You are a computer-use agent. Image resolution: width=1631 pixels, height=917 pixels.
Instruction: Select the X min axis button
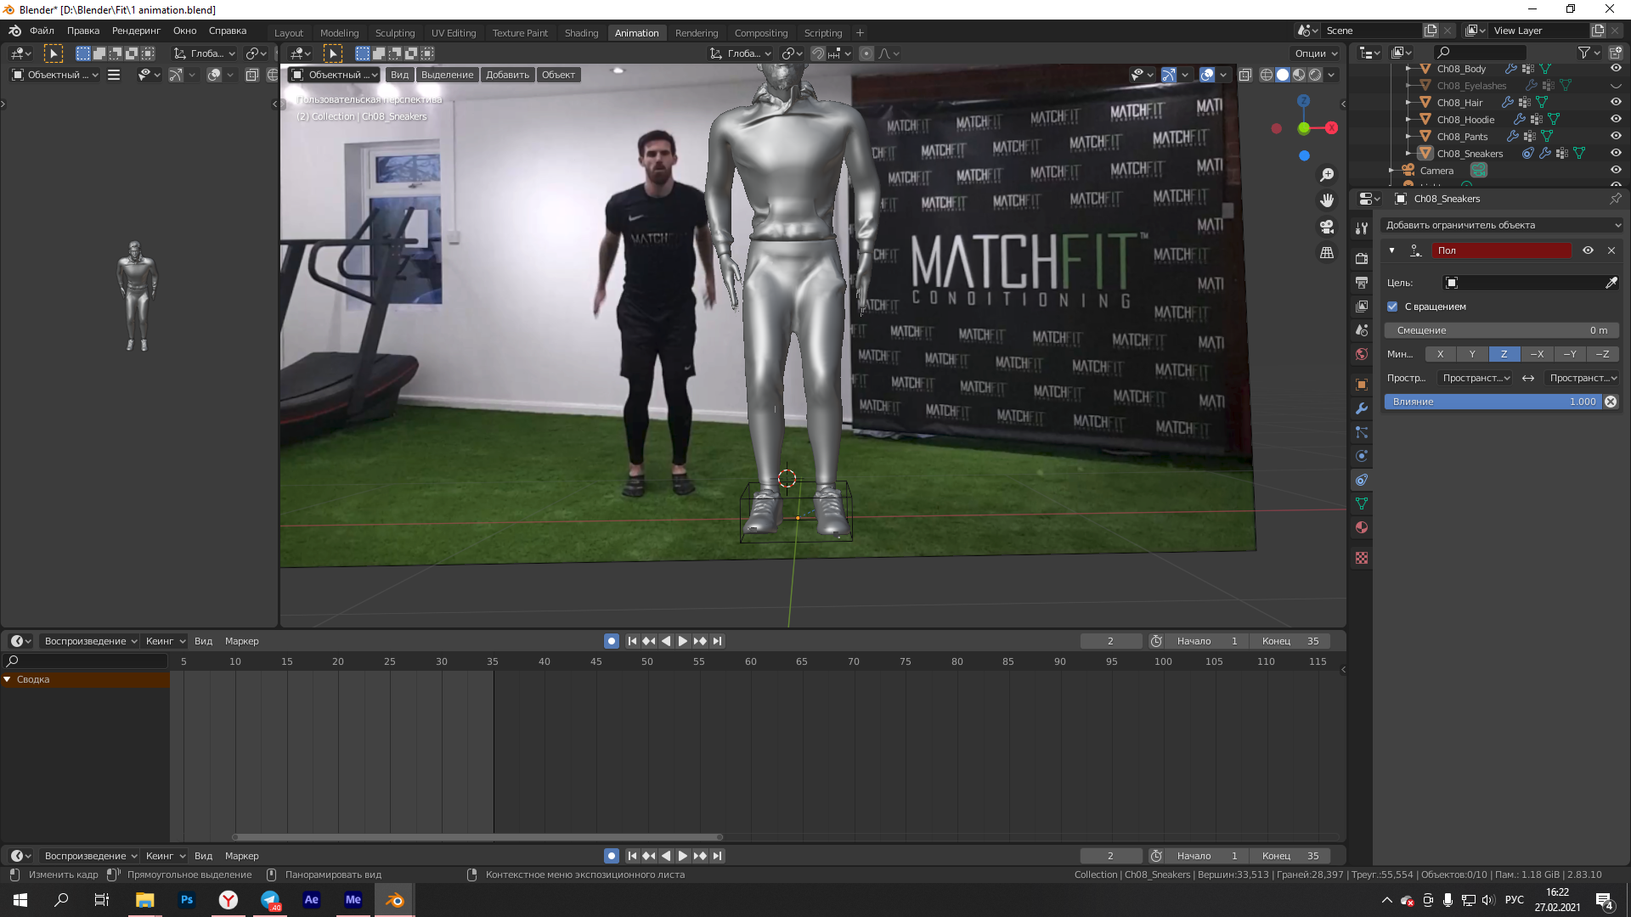tap(1440, 354)
